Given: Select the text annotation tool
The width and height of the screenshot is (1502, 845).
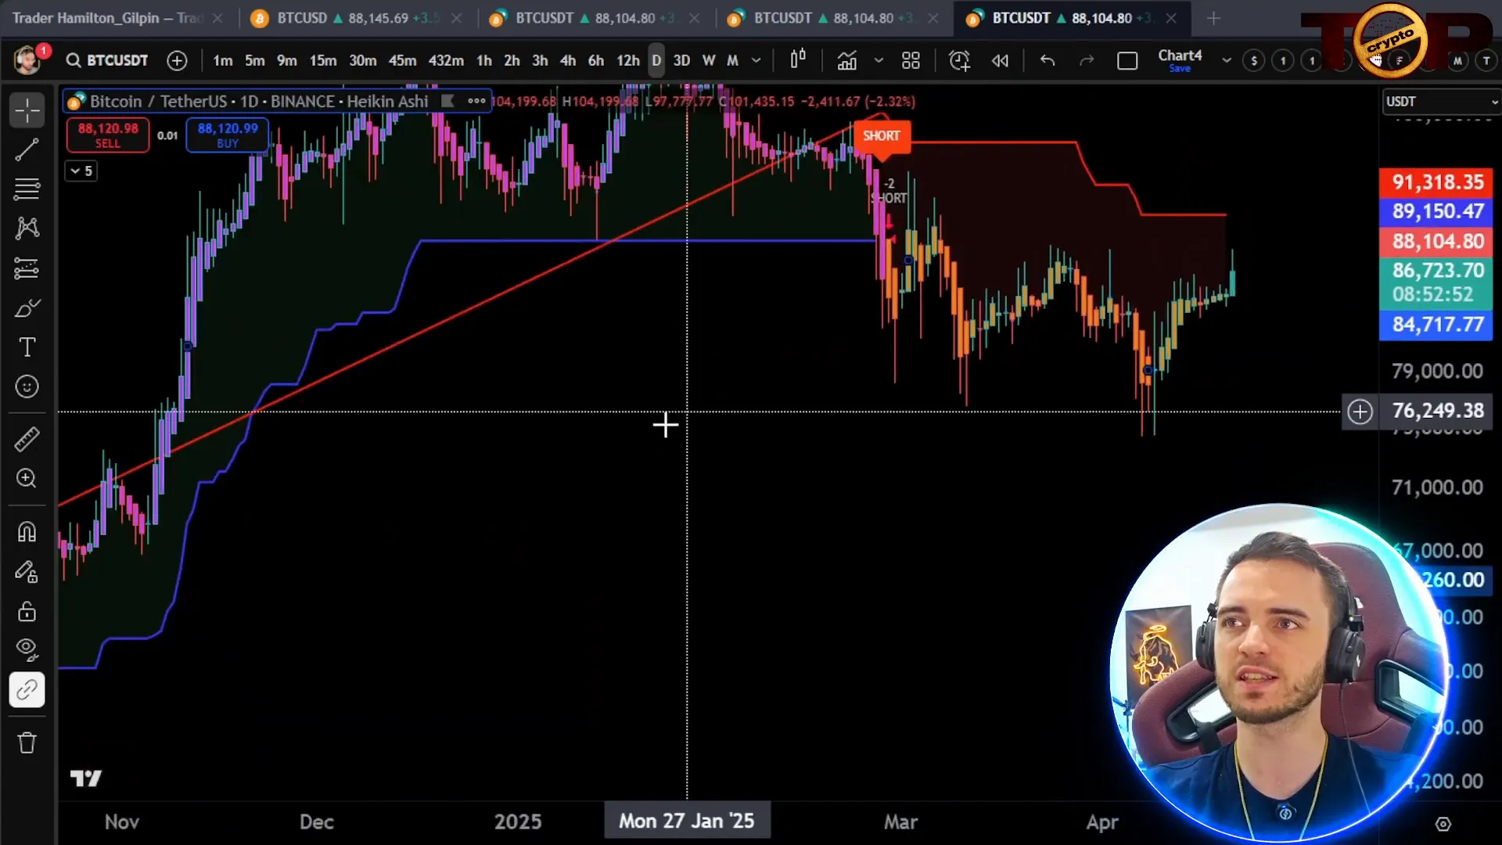Looking at the screenshot, I should 27,347.
